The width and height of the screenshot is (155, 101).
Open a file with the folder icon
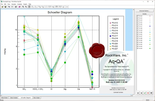(x=2, y=7)
